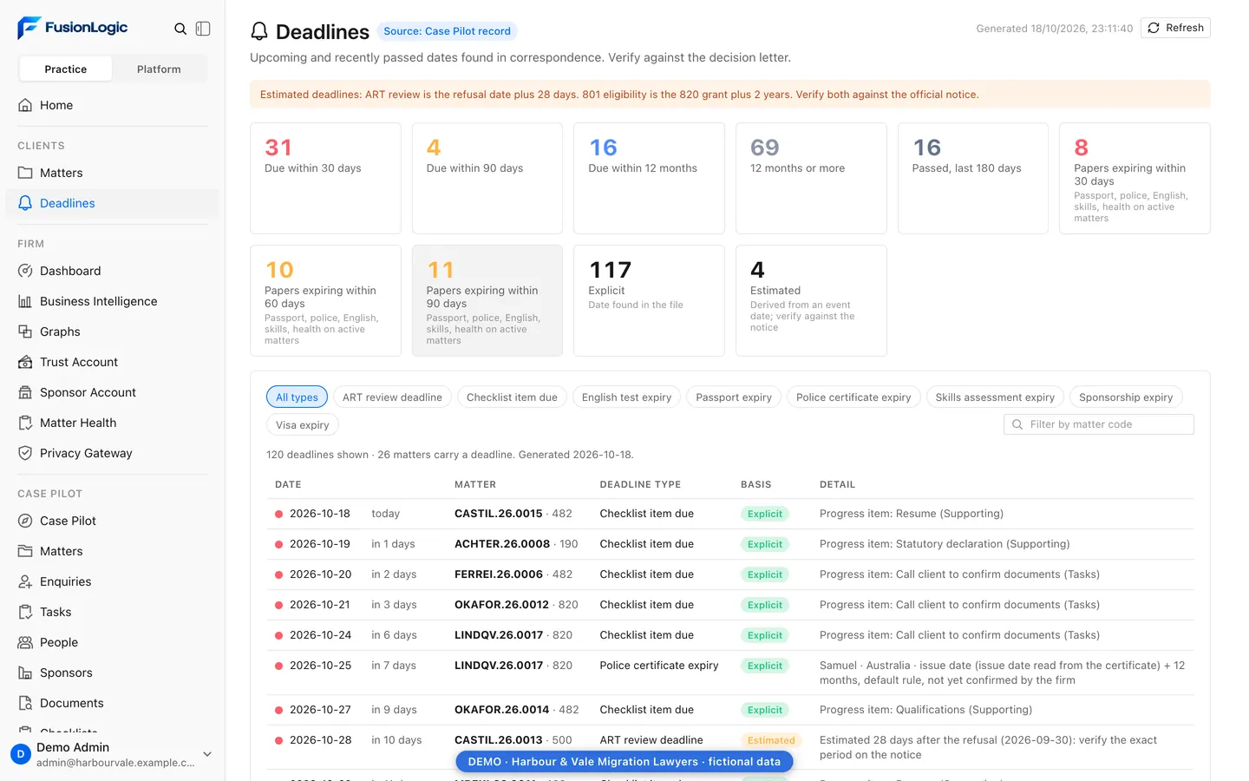1249x781 pixels.
Task: Click the Refresh button
Action: (1175, 28)
